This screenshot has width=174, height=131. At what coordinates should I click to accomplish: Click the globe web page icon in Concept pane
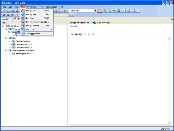point(76,34)
